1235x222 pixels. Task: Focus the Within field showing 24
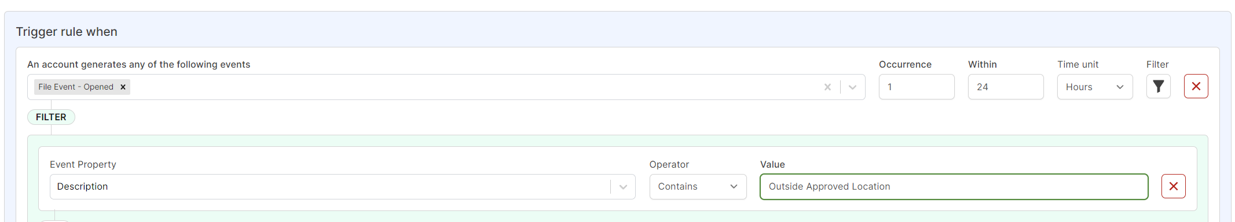[1006, 87]
